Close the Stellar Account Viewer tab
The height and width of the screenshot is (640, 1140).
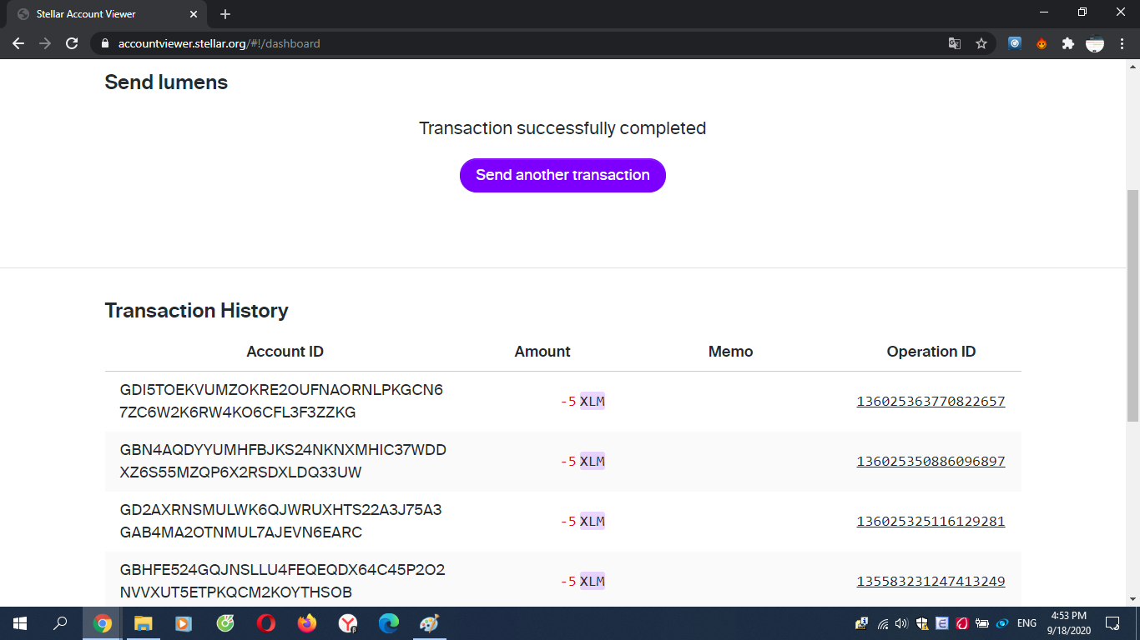[194, 14]
